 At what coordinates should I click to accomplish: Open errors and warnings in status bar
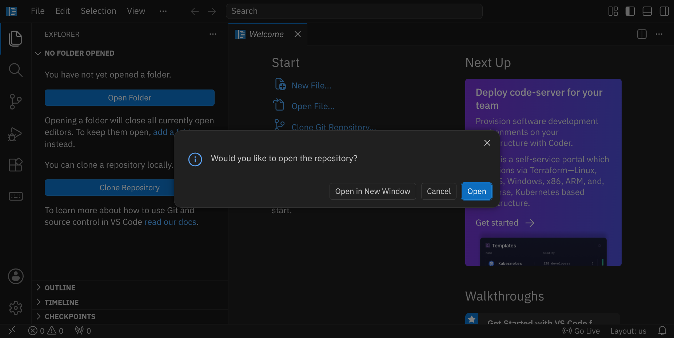click(x=46, y=331)
